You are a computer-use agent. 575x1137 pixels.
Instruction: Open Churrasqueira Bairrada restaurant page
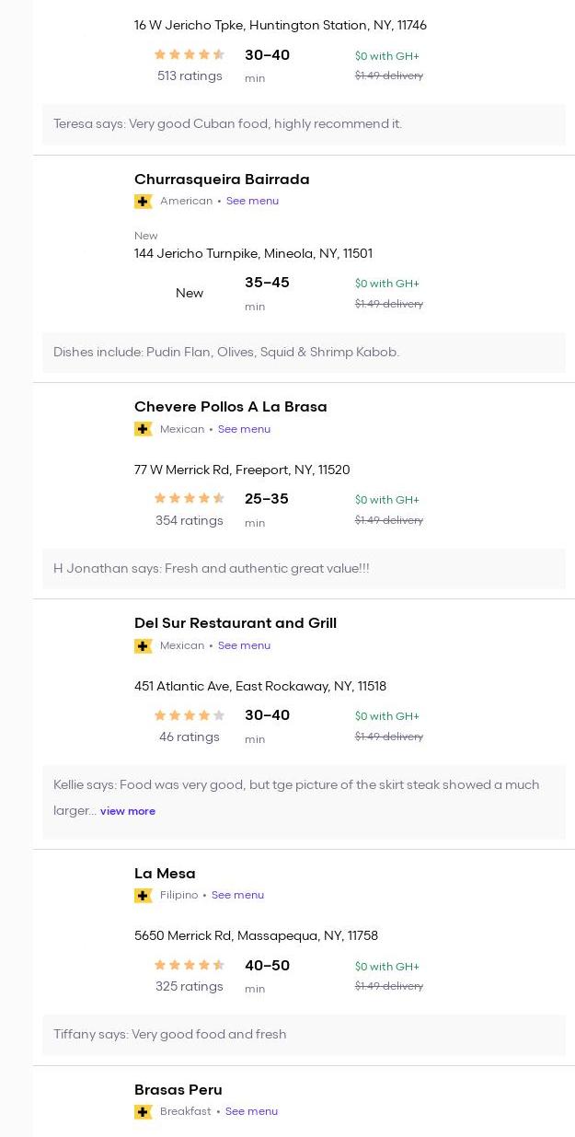(222, 180)
